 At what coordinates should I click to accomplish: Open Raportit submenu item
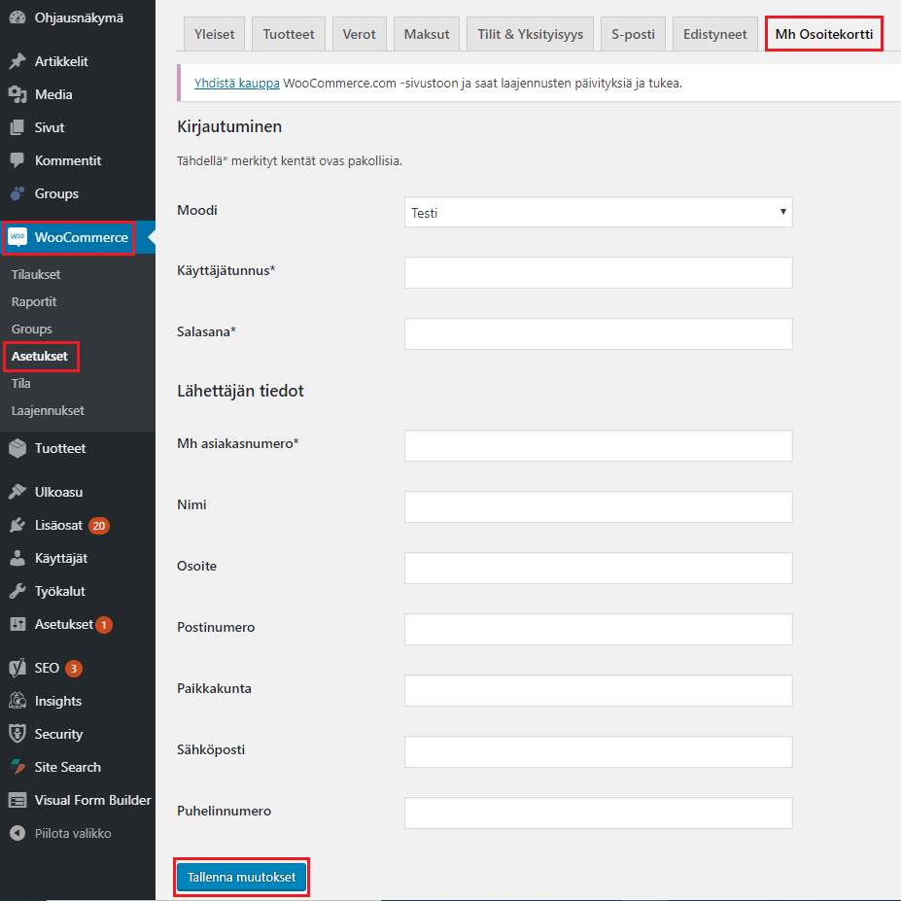coord(34,301)
